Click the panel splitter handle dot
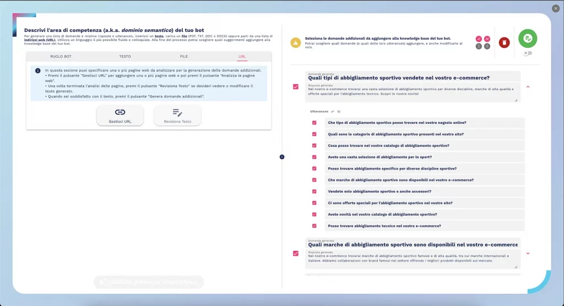 tap(282, 157)
